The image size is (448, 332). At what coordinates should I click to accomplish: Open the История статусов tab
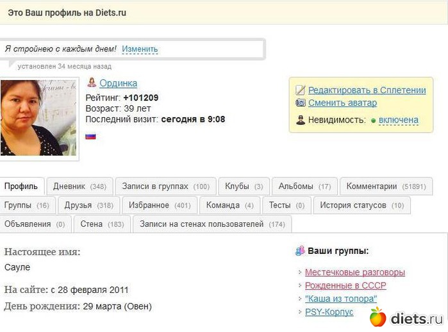pyautogui.click(x=362, y=205)
